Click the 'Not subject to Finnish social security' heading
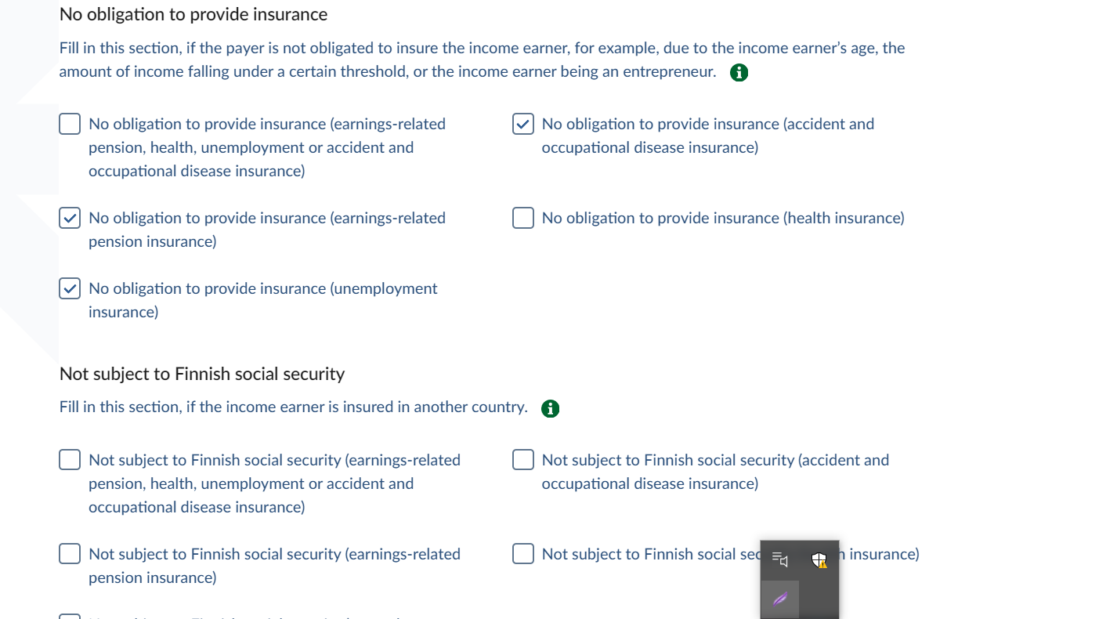 point(202,374)
